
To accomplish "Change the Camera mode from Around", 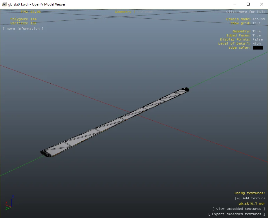I will pyautogui.click(x=258, y=19).
